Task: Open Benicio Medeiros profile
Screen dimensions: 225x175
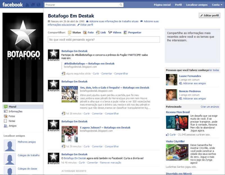Action: 190,91
